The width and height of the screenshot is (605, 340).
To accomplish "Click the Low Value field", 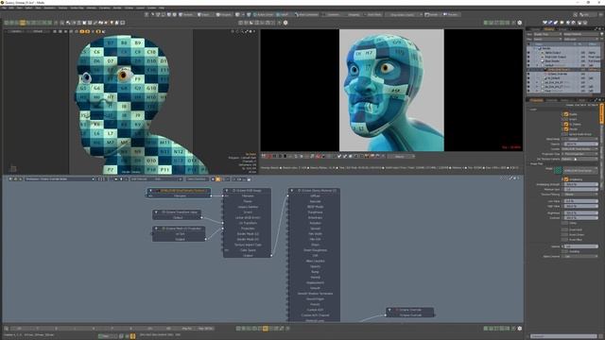I will [581, 201].
